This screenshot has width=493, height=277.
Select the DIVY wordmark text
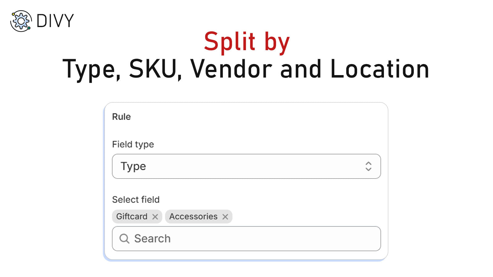(x=54, y=21)
